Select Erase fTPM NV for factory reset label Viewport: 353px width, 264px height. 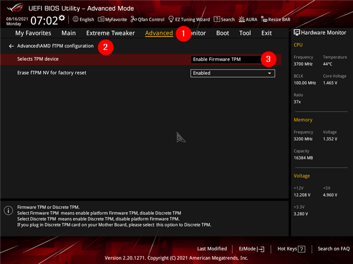(x=52, y=73)
